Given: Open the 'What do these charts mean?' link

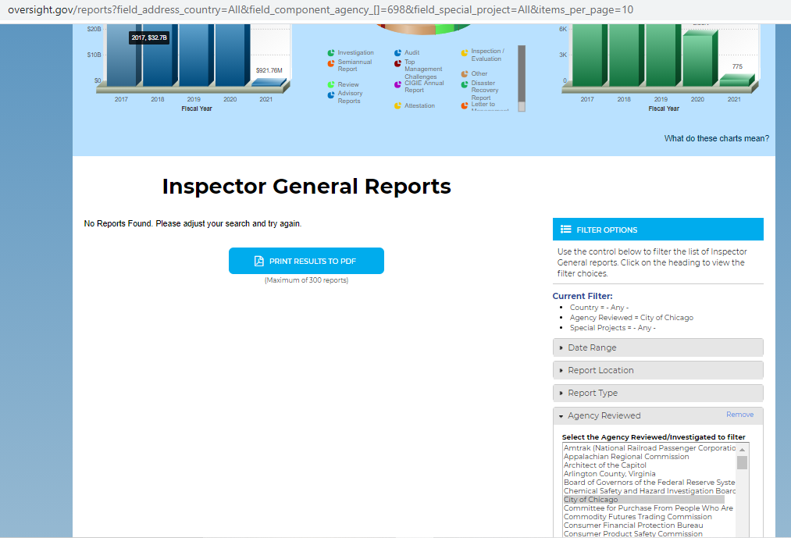Looking at the screenshot, I should click(716, 138).
